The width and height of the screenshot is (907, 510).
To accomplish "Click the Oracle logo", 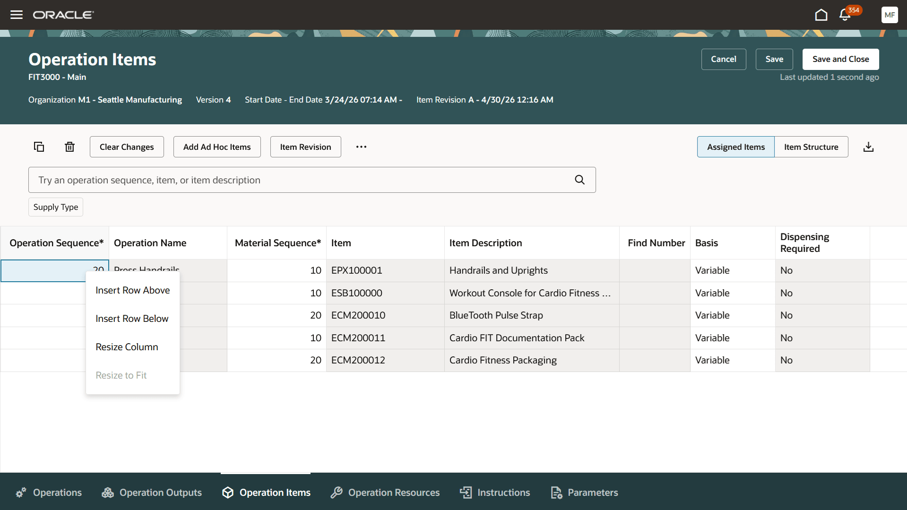I will click(x=63, y=15).
